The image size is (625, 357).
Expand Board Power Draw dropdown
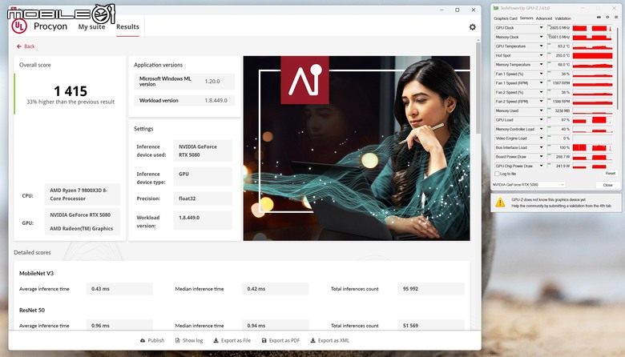tap(541, 157)
